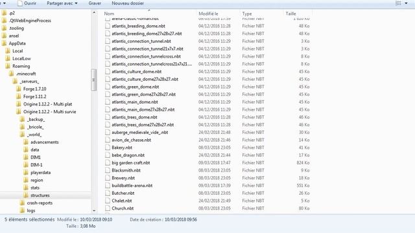Viewport: 415px width, 233px height.
Task: Open the DIM-1 folder in tree
Action: pos(36,165)
